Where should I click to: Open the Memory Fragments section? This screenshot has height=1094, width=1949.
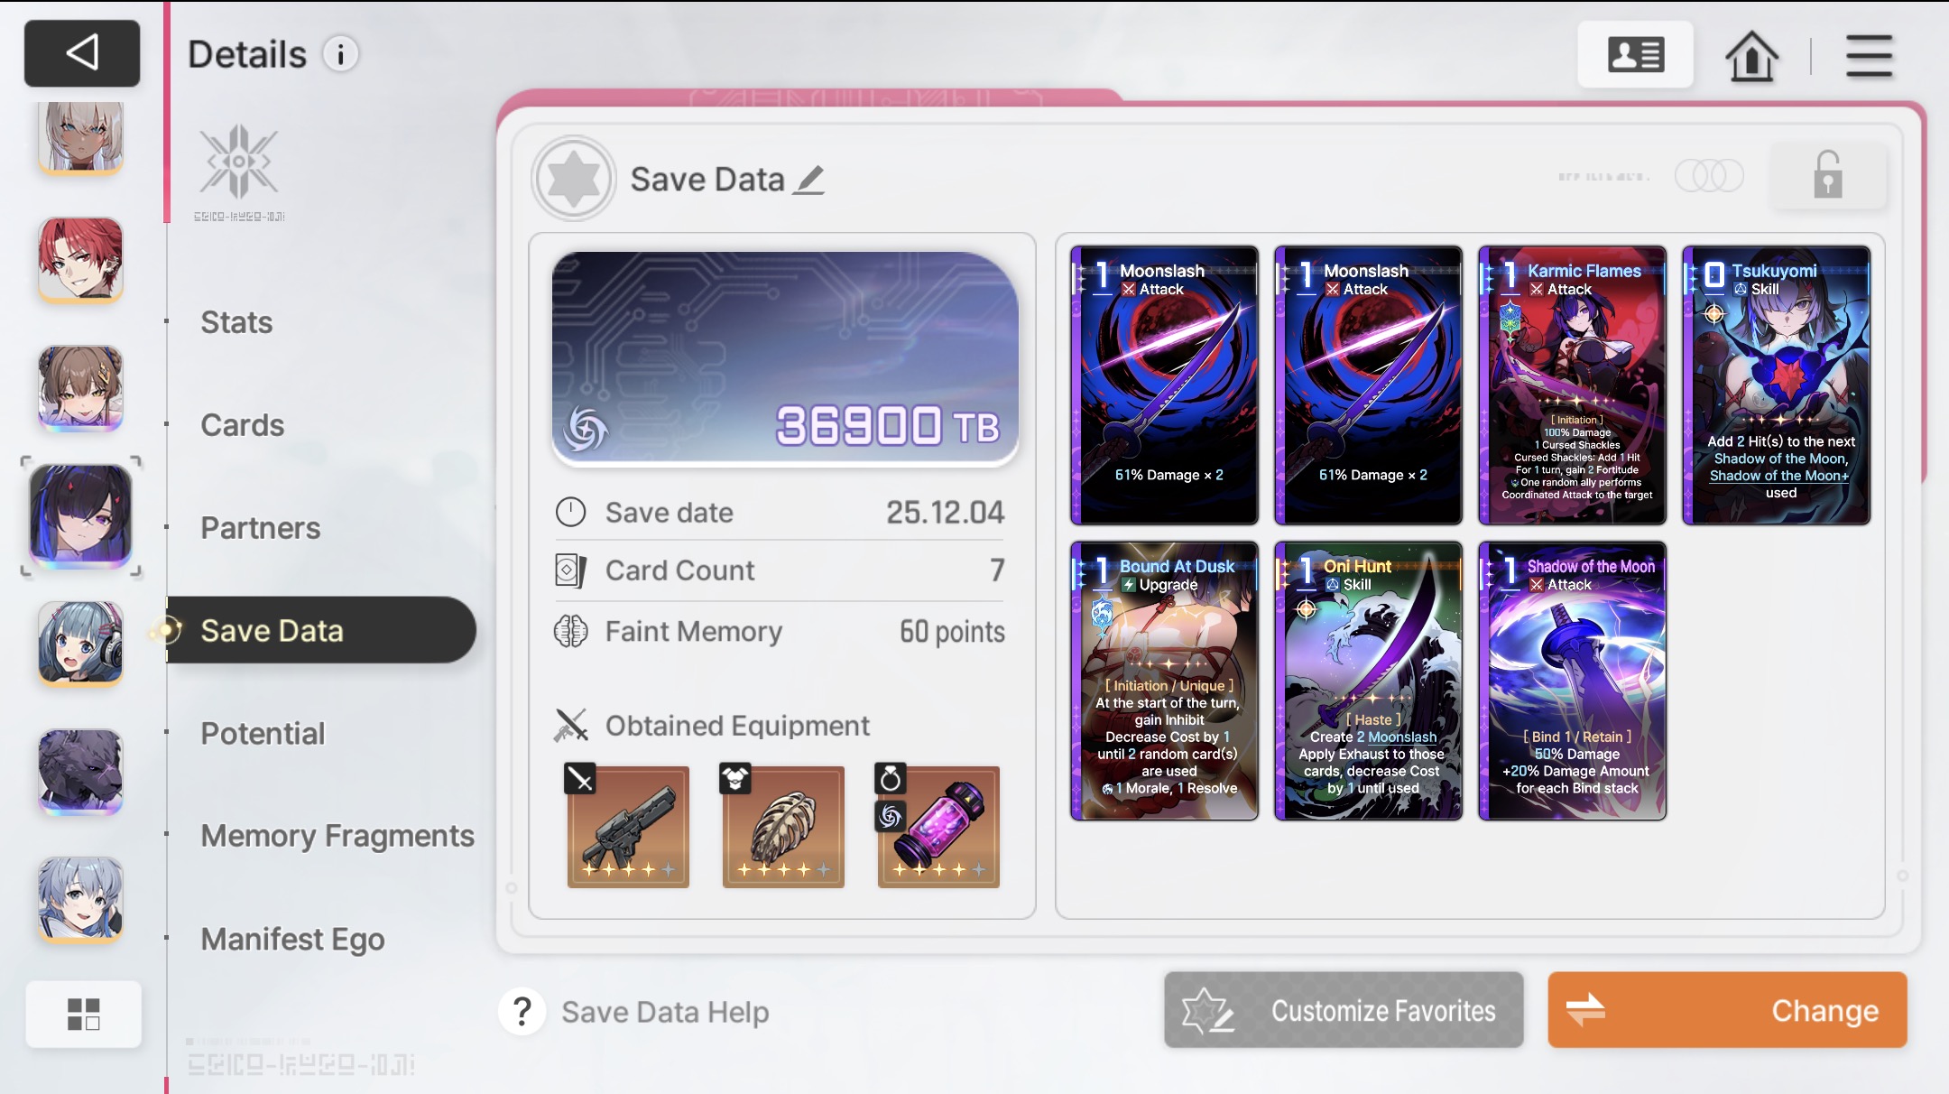click(337, 836)
